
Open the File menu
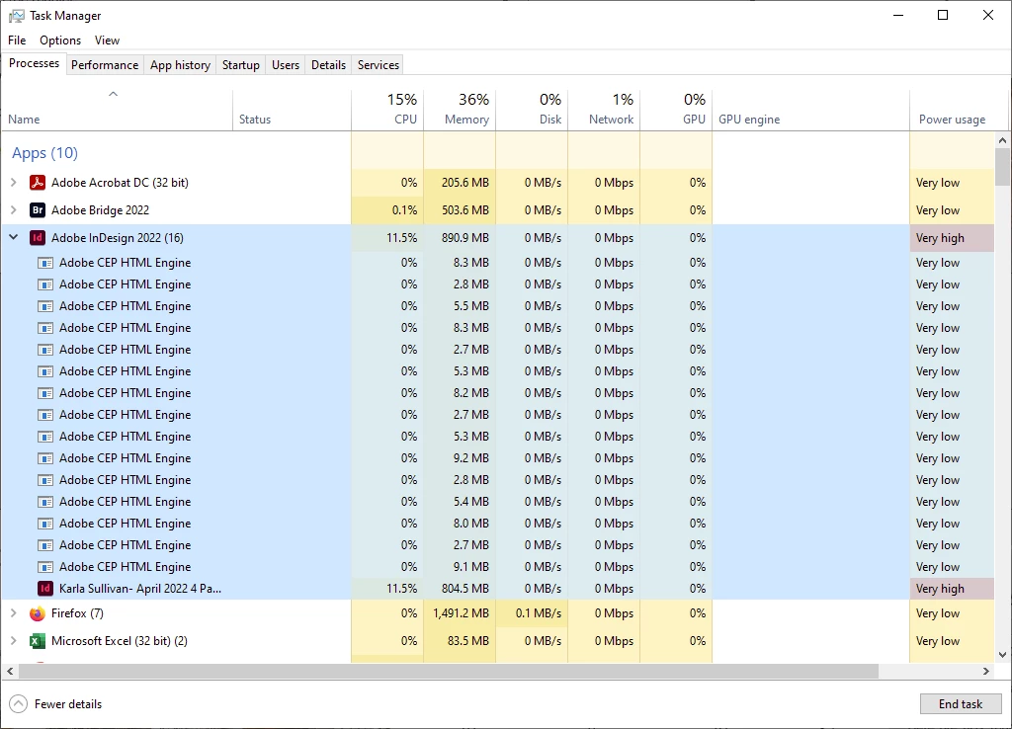pos(17,40)
